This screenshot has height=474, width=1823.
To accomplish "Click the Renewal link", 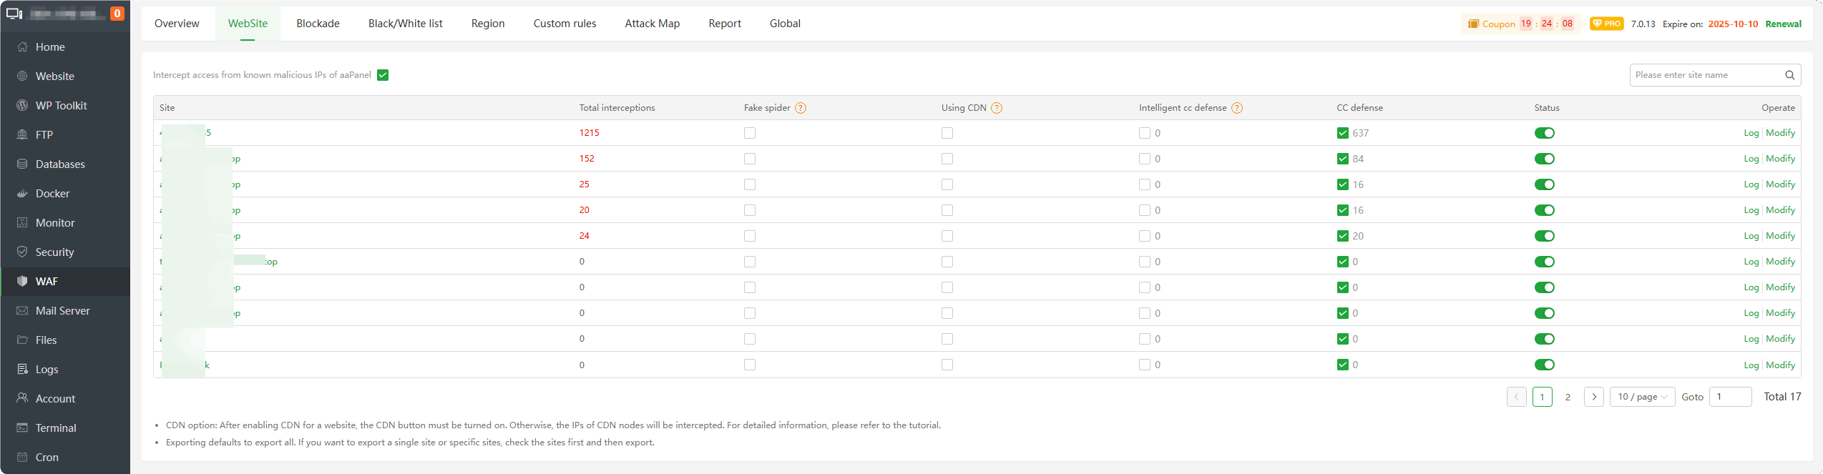I will (1783, 24).
